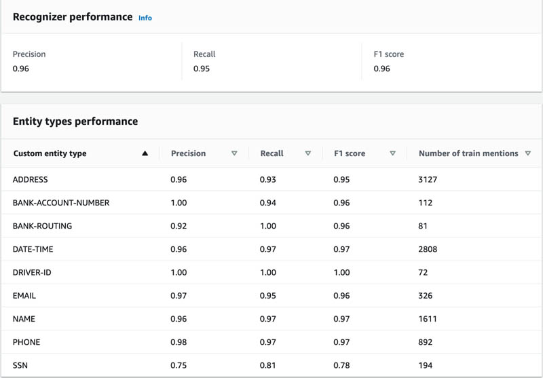Screen dimensions: 543x378
Task: Sort table by Recall column arrow
Action: [308, 153]
